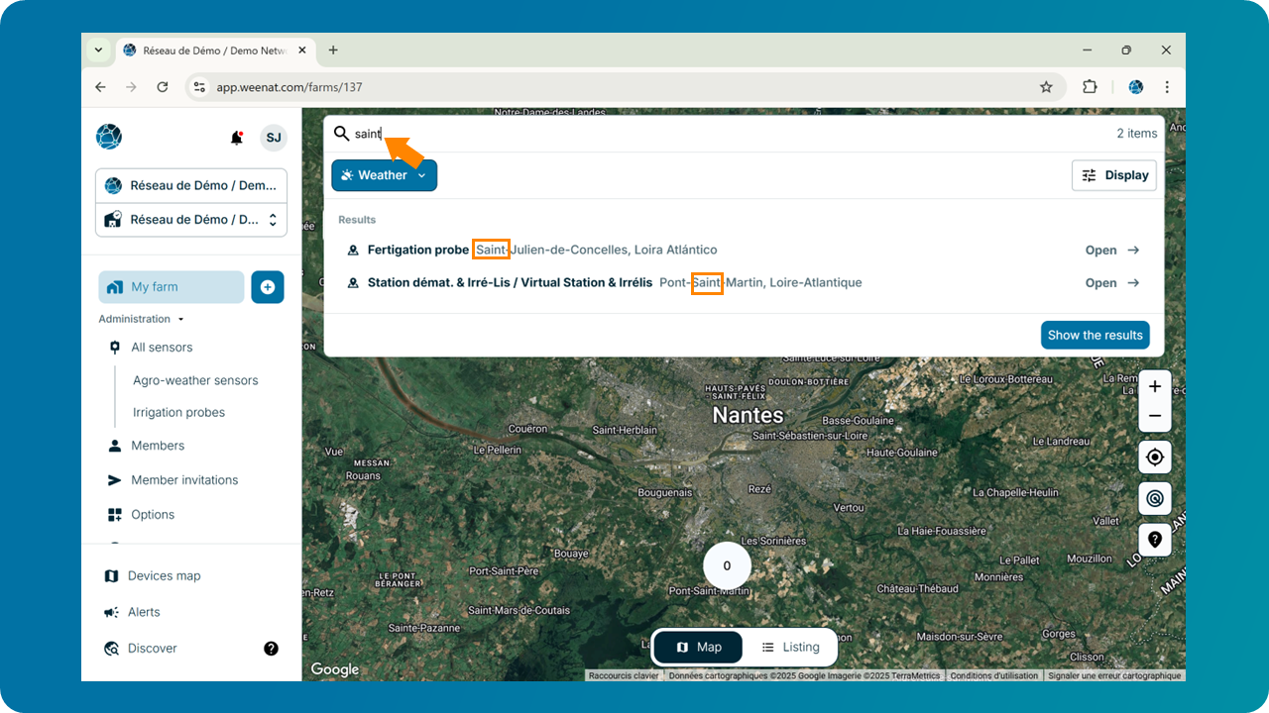The height and width of the screenshot is (713, 1269).
Task: Switch to Listing view
Action: click(x=790, y=648)
